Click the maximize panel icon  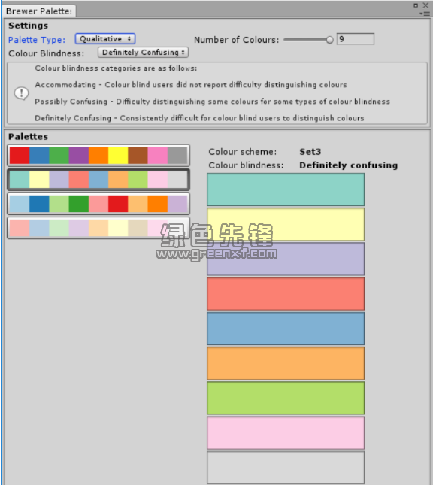pos(416,5)
